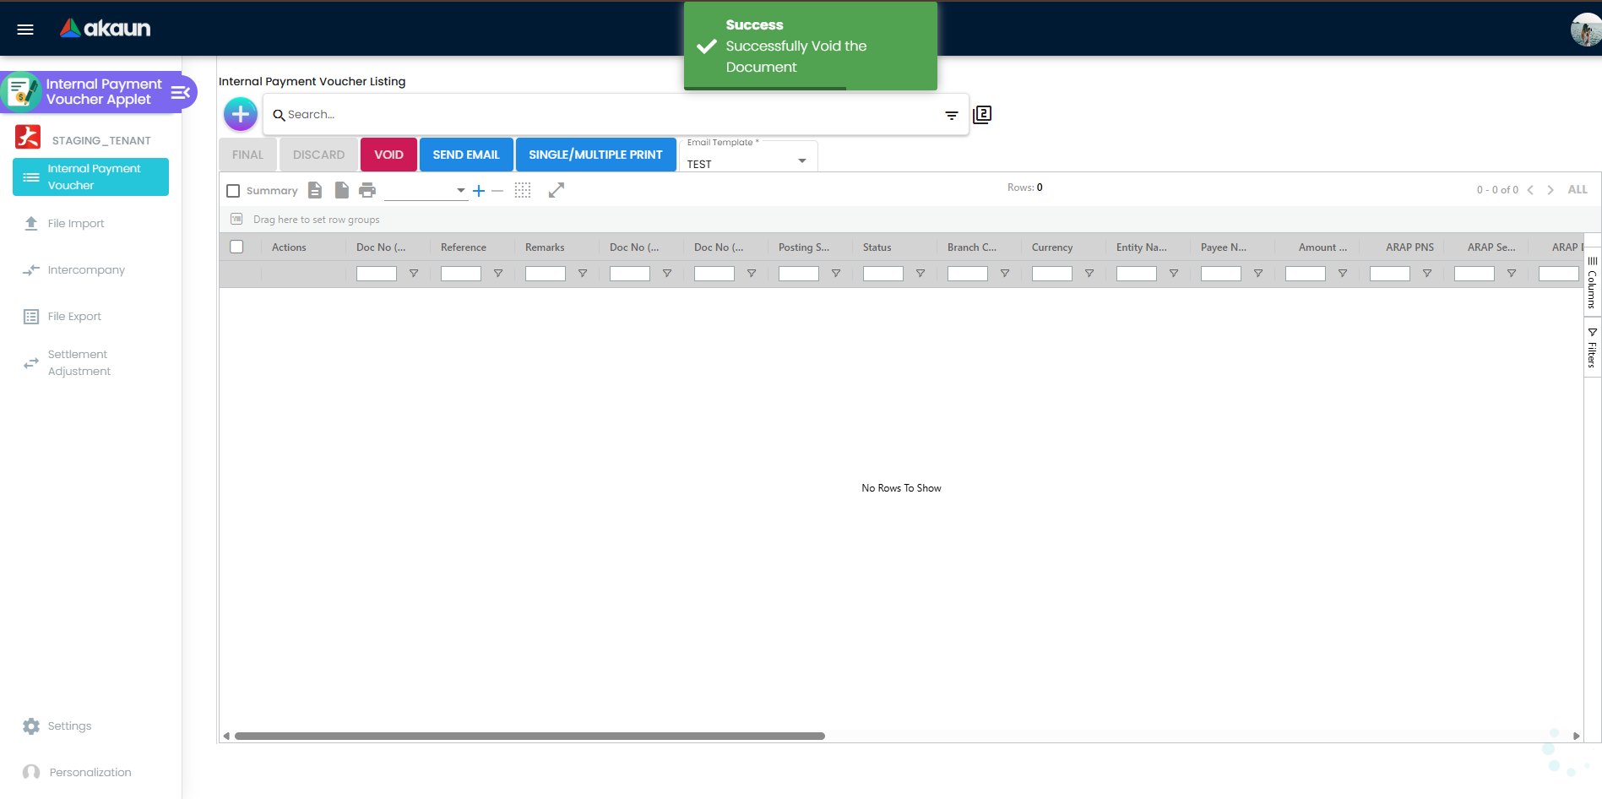Image resolution: width=1602 pixels, height=799 pixels.
Task: Toggle the Summary checkbox
Action: coord(234,191)
